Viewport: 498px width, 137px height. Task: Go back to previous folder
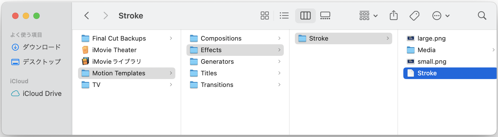click(x=86, y=16)
